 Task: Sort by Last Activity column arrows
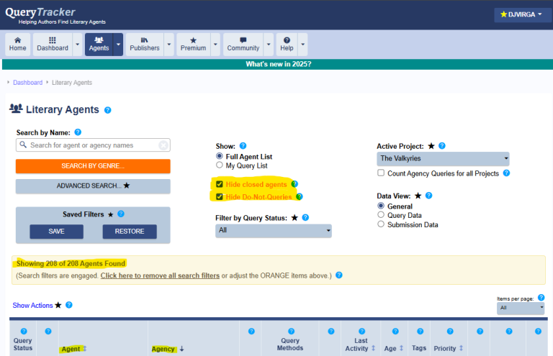(374, 348)
